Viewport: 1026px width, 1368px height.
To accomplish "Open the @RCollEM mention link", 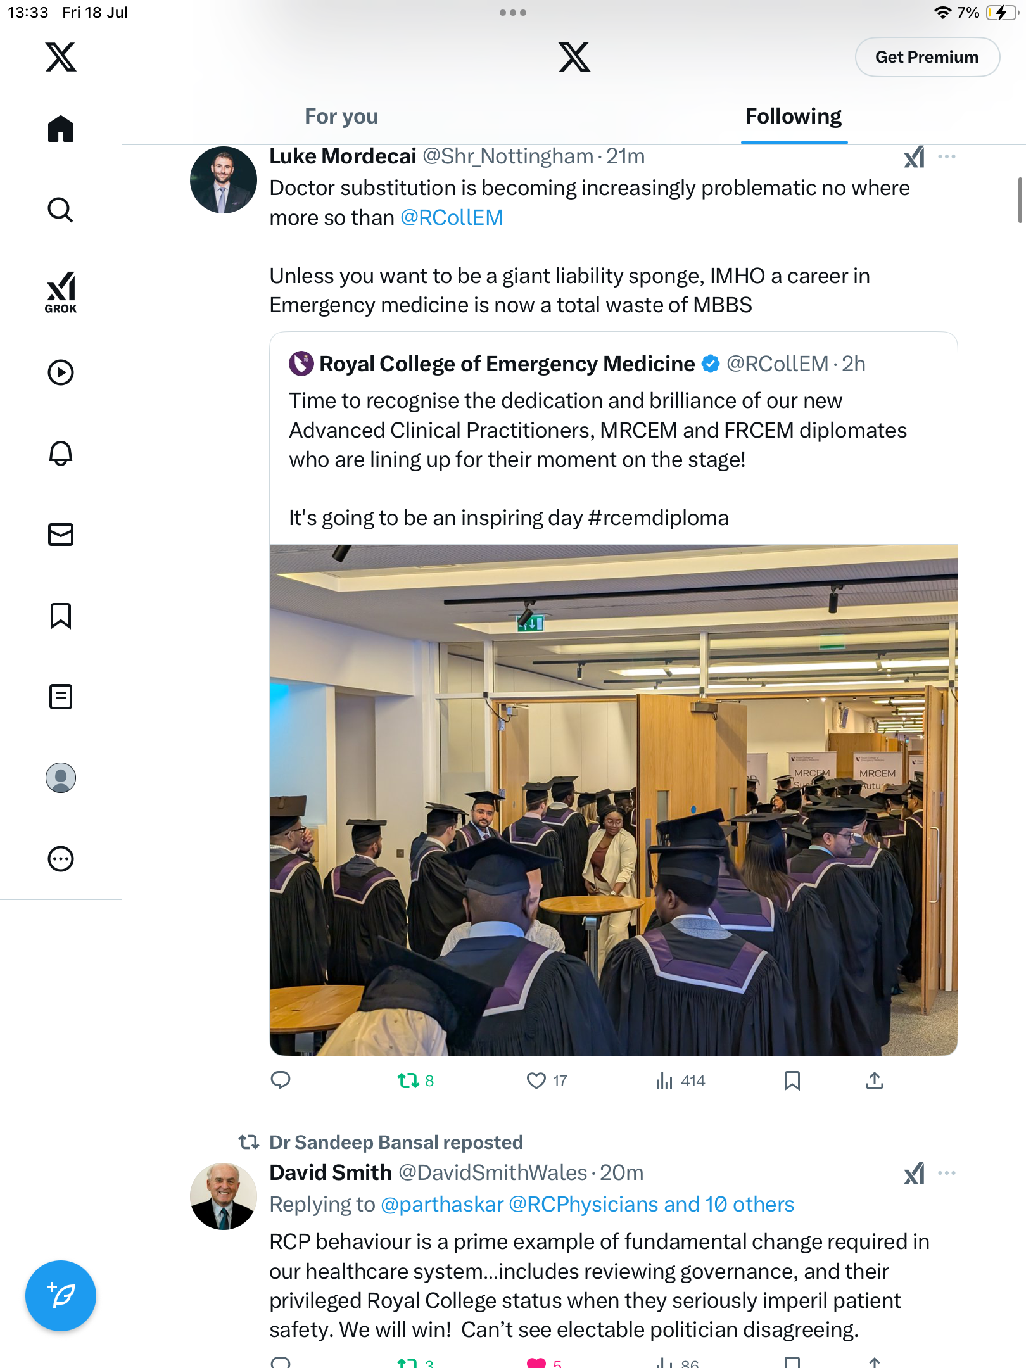I will click(452, 217).
